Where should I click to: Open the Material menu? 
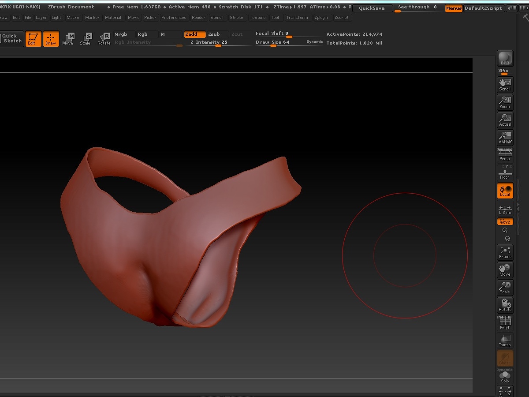coord(113,18)
